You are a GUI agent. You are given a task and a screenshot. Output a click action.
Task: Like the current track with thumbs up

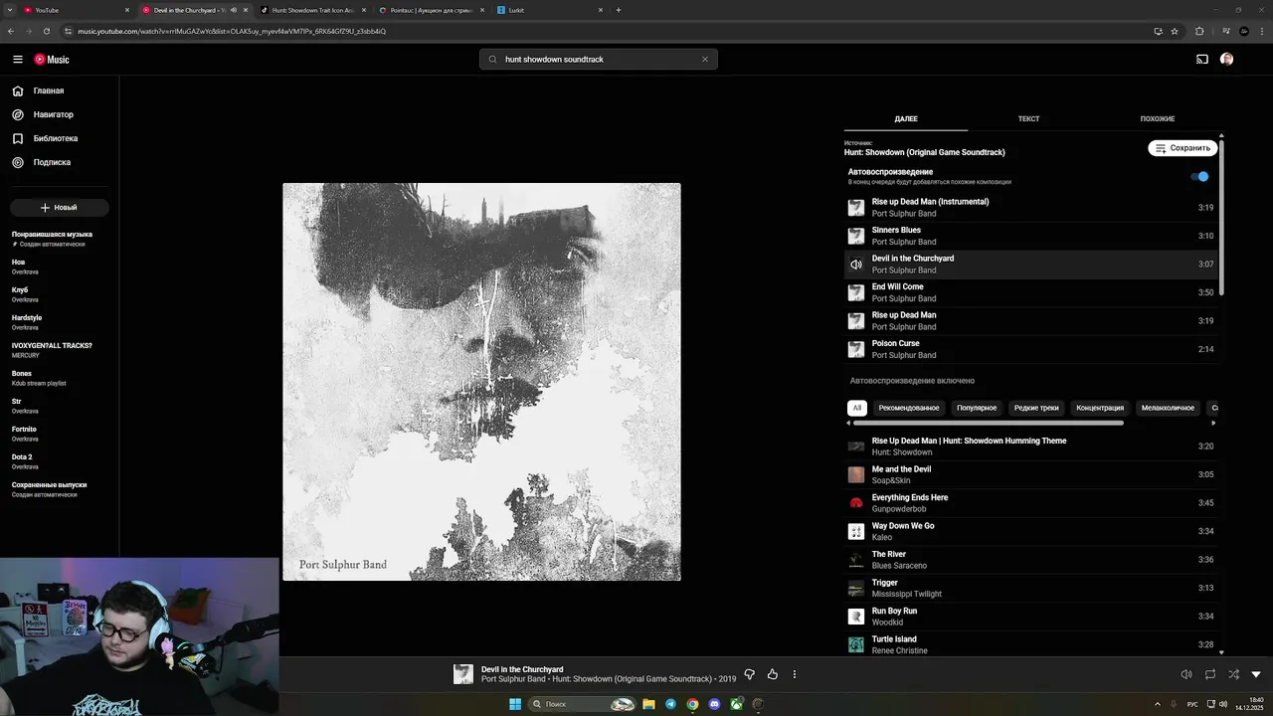click(x=772, y=674)
